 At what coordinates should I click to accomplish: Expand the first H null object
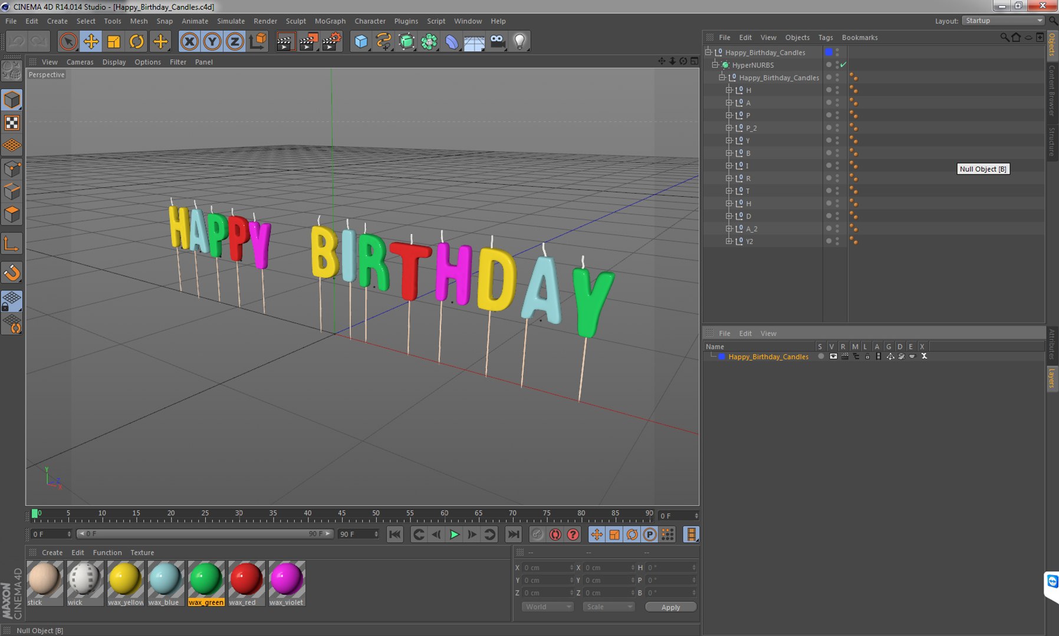(729, 90)
